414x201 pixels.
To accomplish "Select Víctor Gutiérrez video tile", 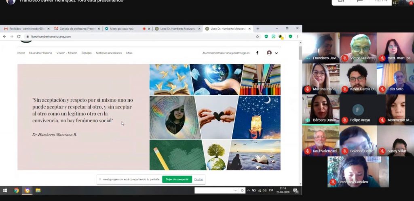I will [x=358, y=48].
